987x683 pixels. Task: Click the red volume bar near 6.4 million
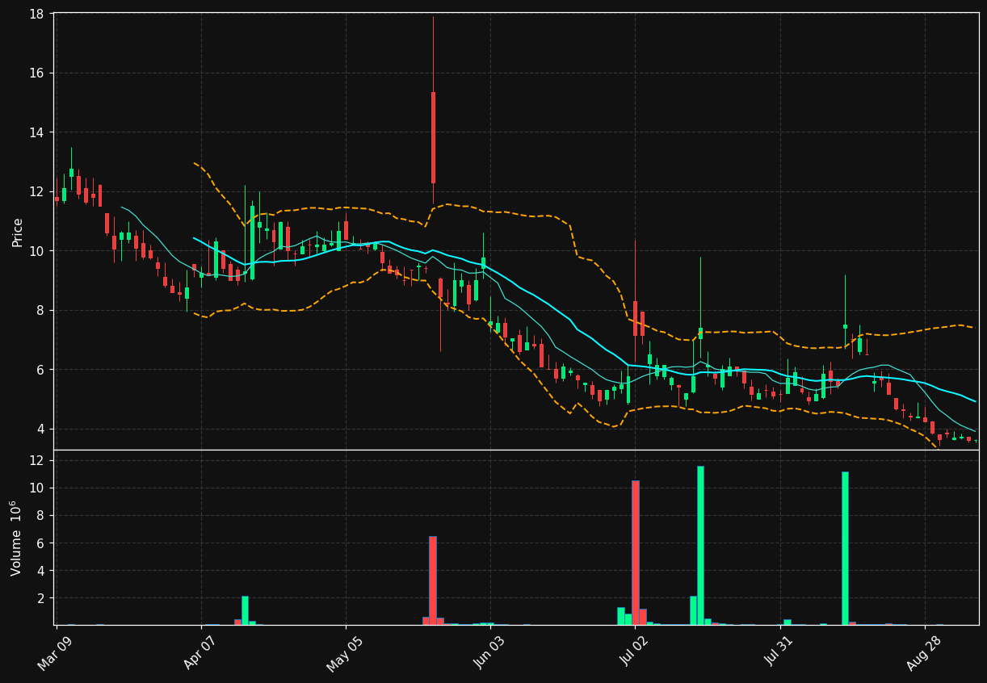pos(433,580)
